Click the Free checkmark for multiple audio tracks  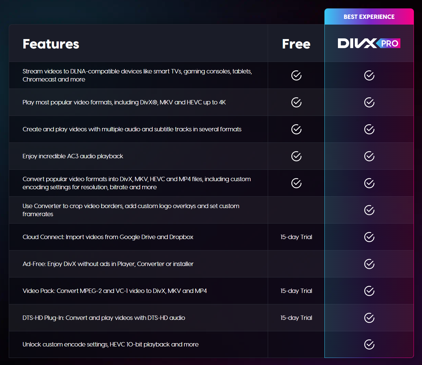(x=296, y=129)
